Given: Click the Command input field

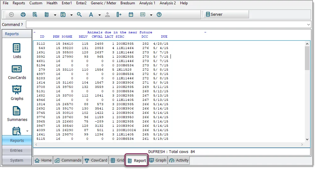Looking at the screenshot, I should tap(166, 25).
